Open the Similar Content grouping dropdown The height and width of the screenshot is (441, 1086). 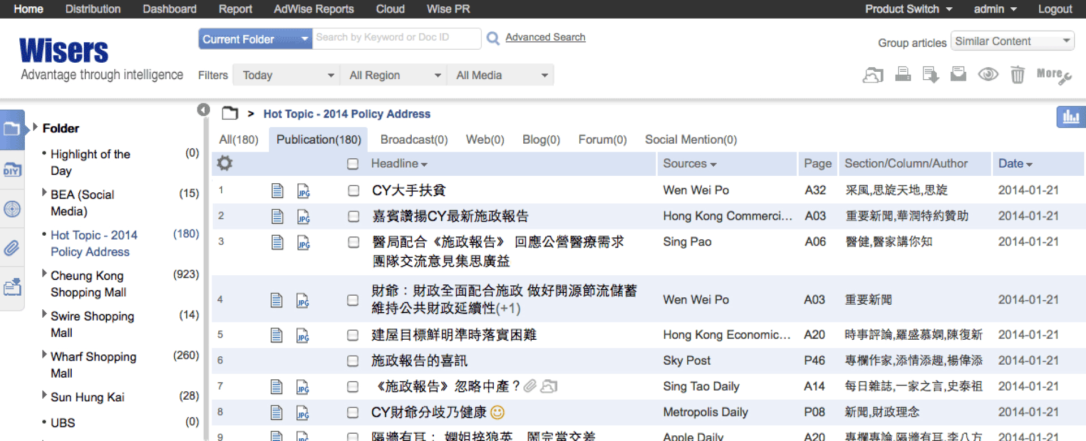coord(1011,41)
